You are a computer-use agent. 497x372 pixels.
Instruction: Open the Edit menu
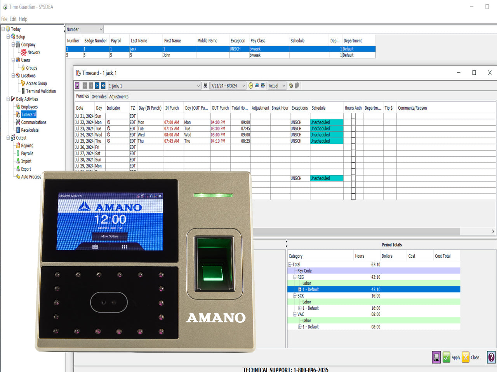tap(13, 19)
